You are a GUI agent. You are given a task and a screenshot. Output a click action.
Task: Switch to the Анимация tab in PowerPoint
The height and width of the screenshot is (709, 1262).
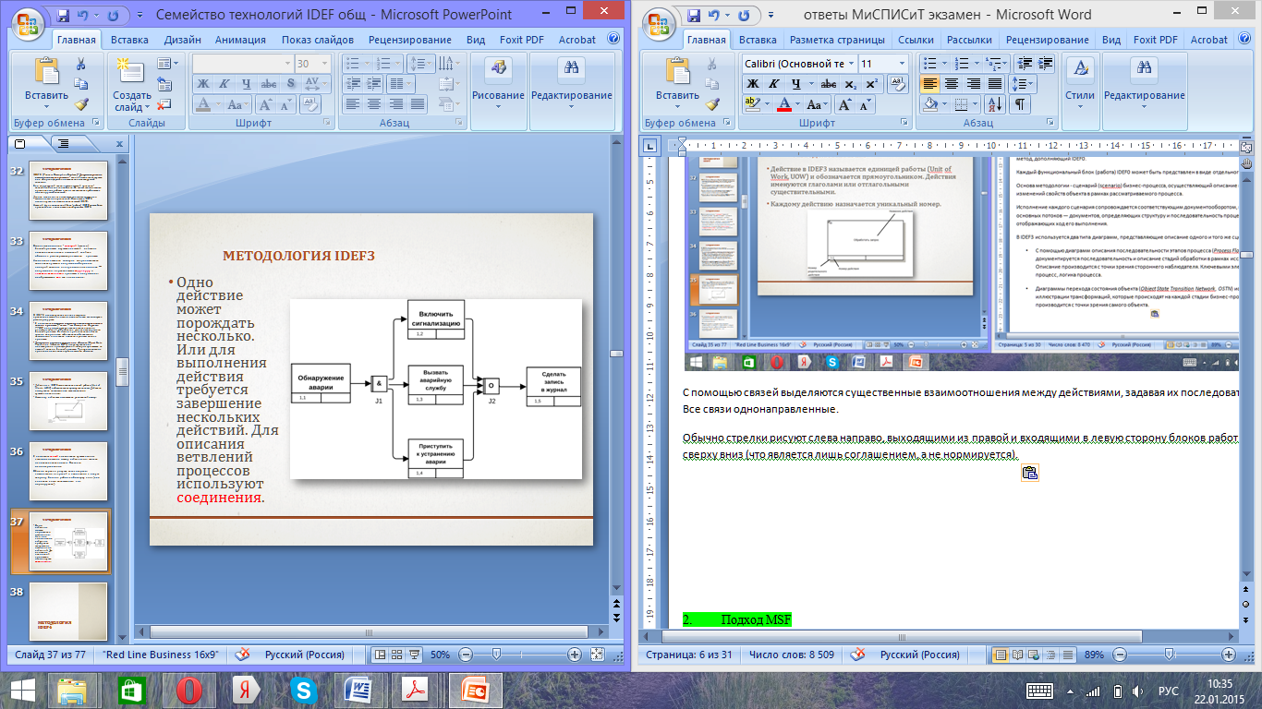click(x=240, y=40)
